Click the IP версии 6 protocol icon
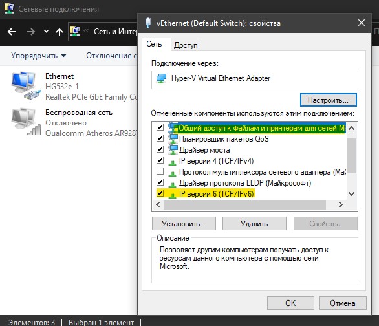379x326 pixels. tap(172, 195)
